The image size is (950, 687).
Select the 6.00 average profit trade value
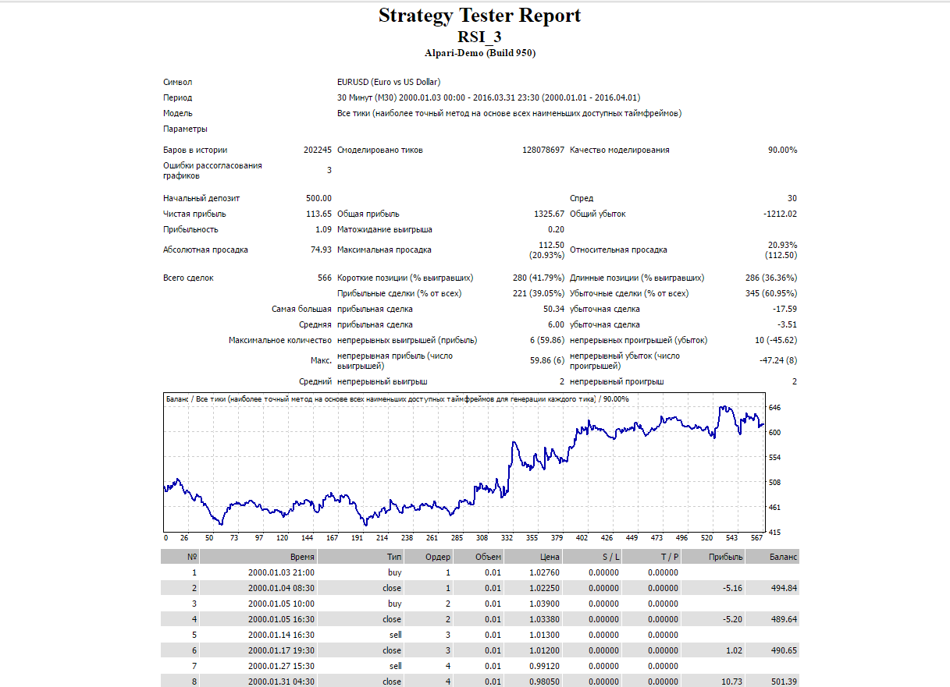coord(556,324)
